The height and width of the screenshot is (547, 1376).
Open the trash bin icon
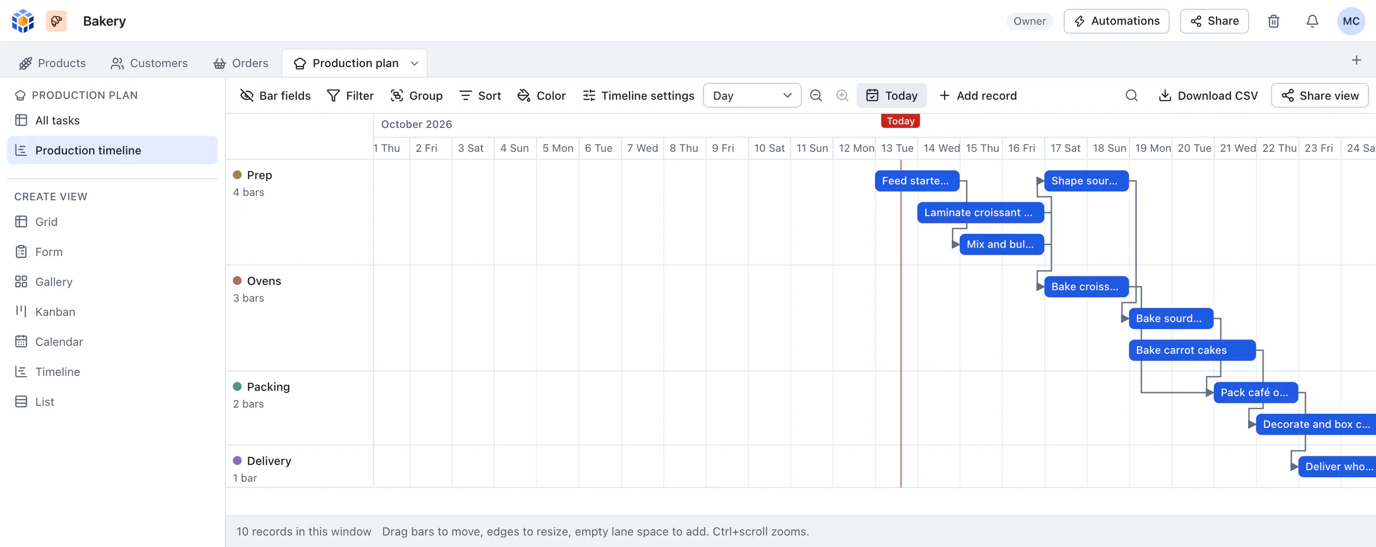pos(1273,21)
